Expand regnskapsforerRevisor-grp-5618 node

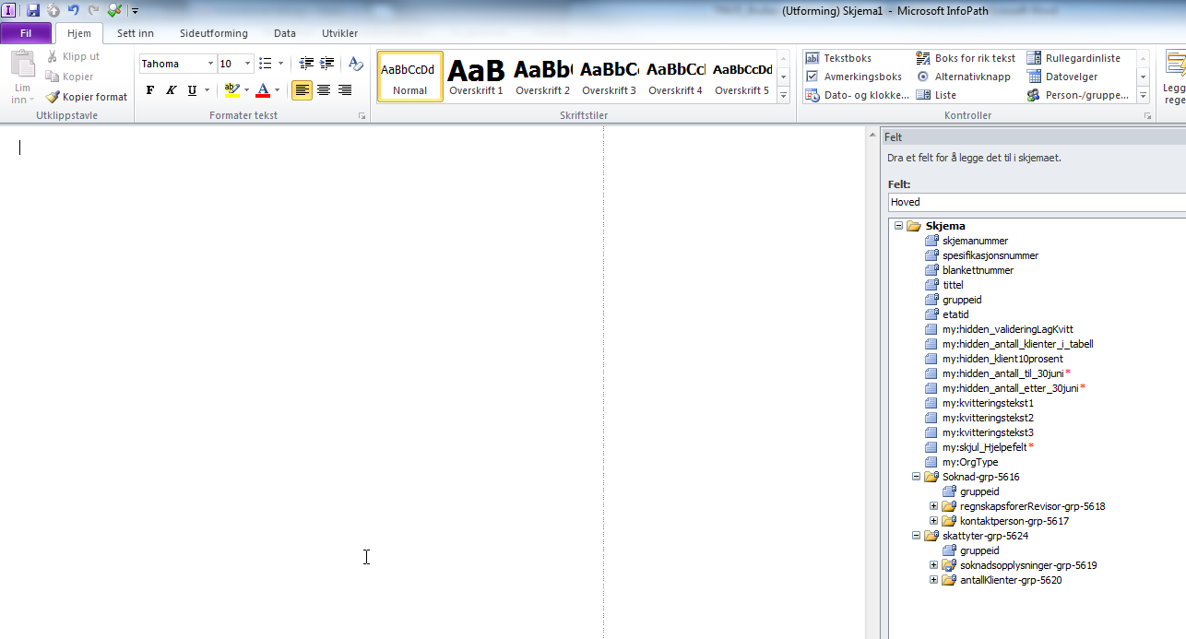pyautogui.click(x=933, y=506)
